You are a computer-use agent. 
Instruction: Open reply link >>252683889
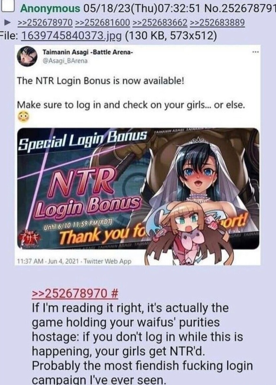tap(217, 23)
